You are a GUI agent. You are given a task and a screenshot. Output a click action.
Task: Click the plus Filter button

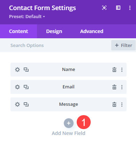click(x=123, y=45)
